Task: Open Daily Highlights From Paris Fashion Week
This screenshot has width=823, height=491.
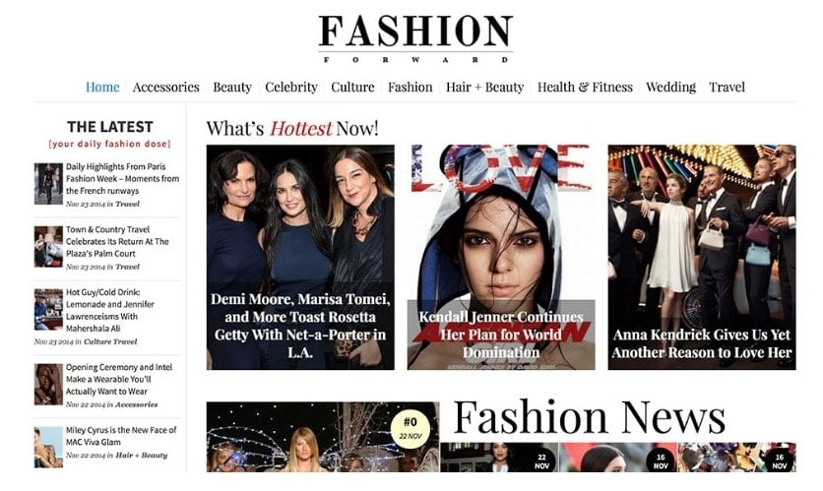Action: coord(122,178)
